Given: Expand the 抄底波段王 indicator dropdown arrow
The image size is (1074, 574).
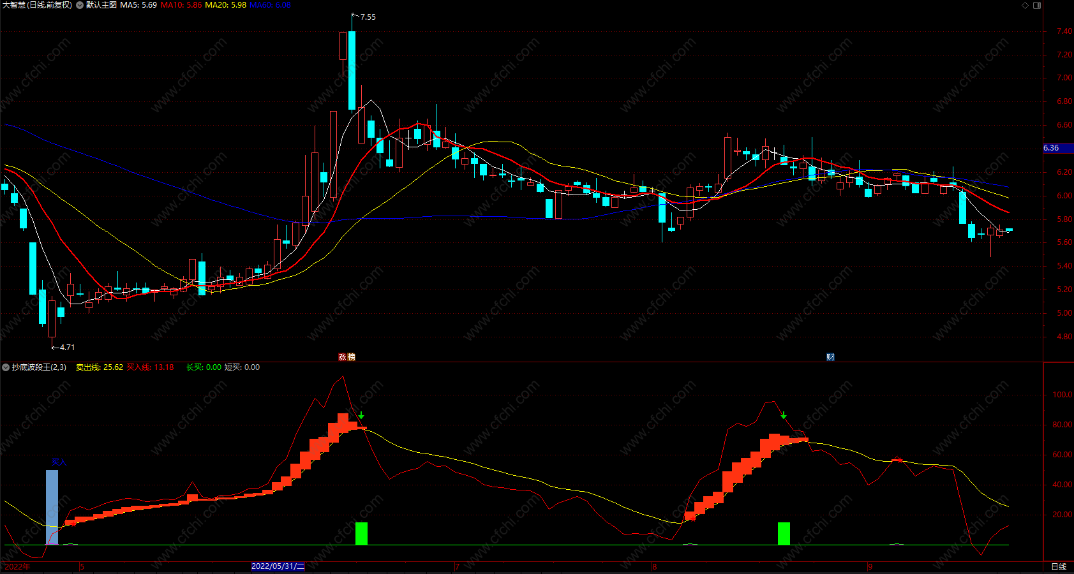Looking at the screenshot, I should [6, 367].
